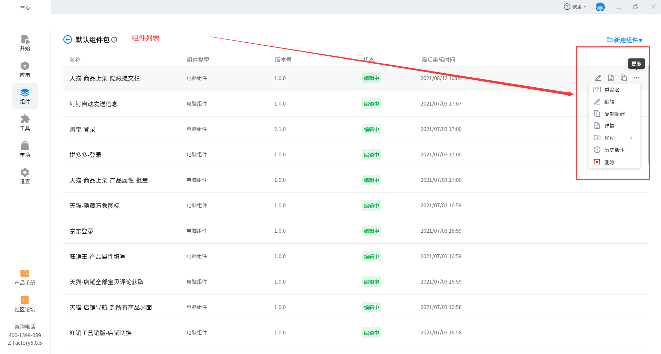Open the 市场 marketplace in sidebar
This screenshot has width=661, height=354.
click(25, 149)
